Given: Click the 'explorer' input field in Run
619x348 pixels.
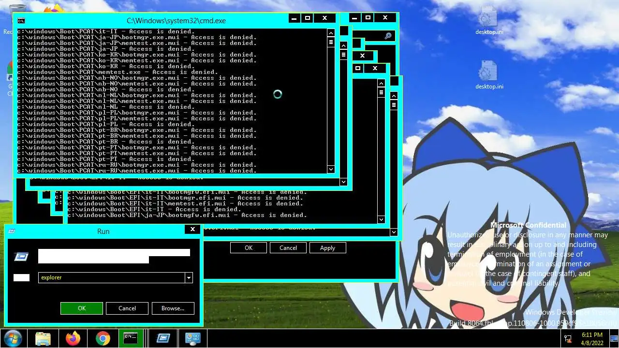Looking at the screenshot, I should coord(112,277).
